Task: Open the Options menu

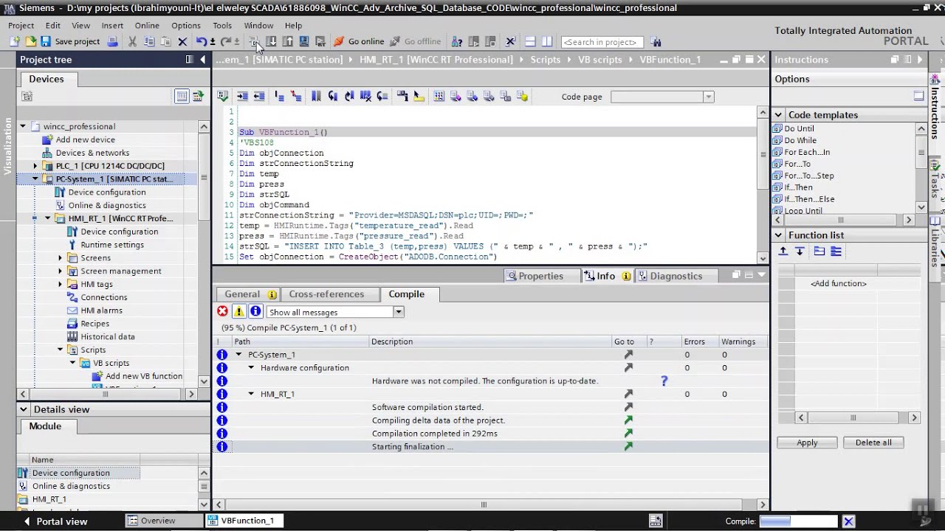Action: [186, 25]
